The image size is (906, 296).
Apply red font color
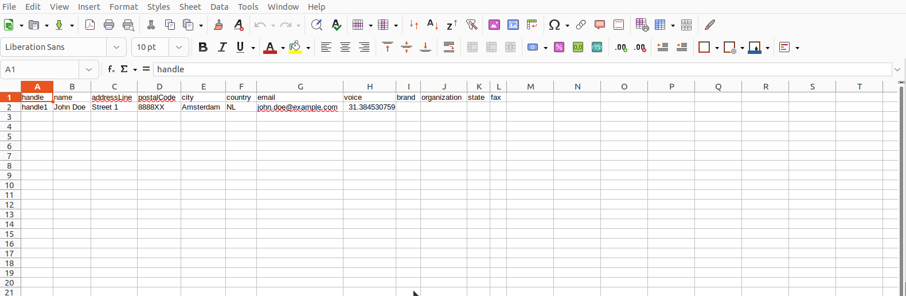270,47
